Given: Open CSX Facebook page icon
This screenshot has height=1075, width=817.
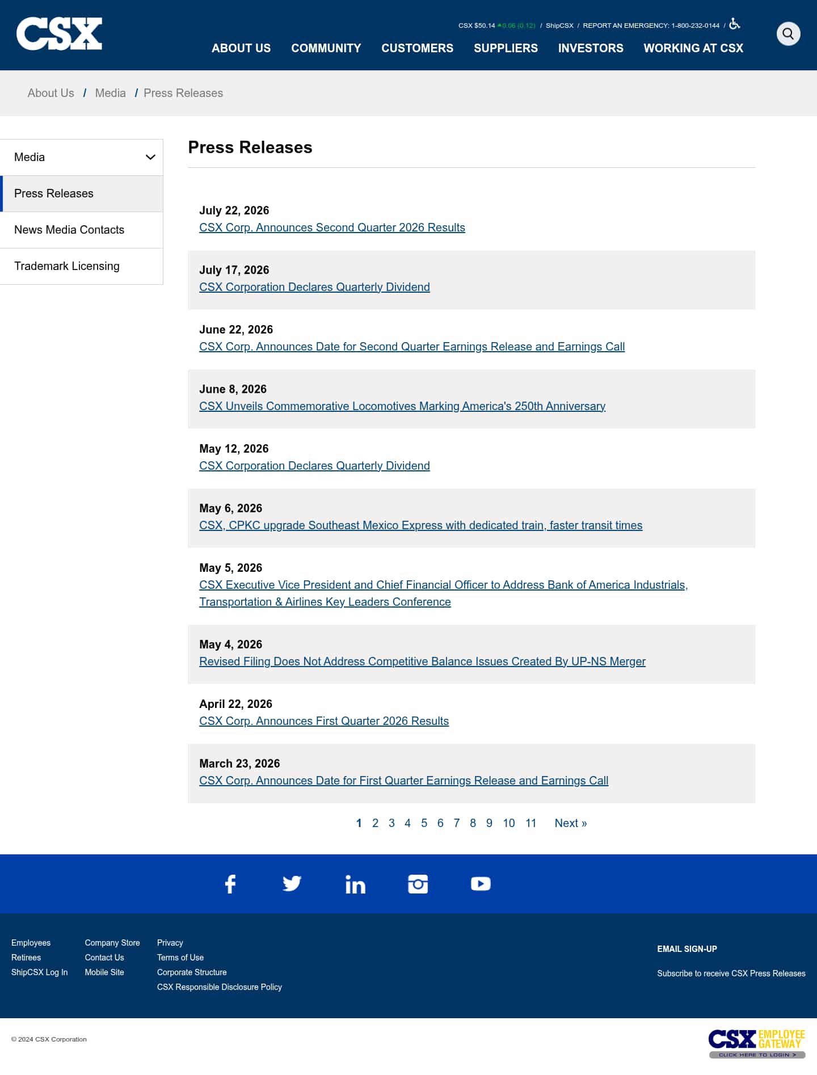Looking at the screenshot, I should coord(230,884).
